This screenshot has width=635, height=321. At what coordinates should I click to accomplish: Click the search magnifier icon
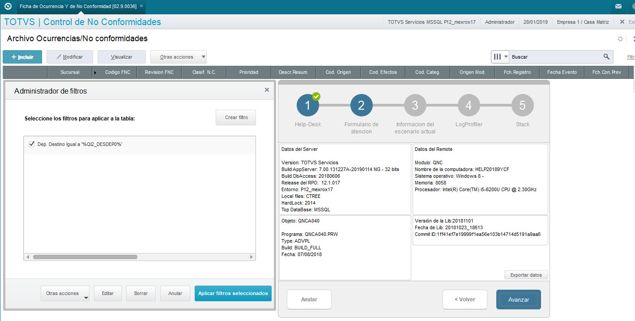tap(606, 57)
